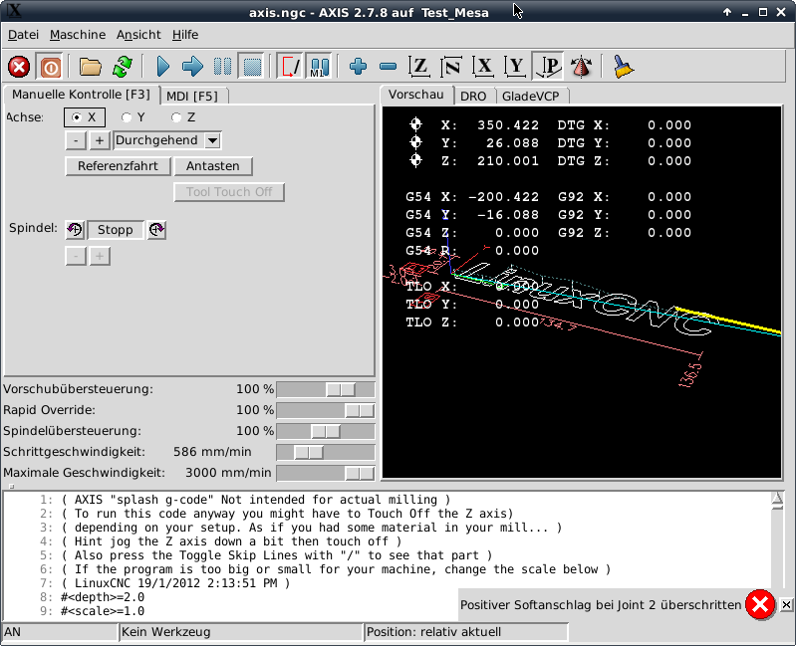Toggle rotate view cone icon
The height and width of the screenshot is (646, 796).
581,67
